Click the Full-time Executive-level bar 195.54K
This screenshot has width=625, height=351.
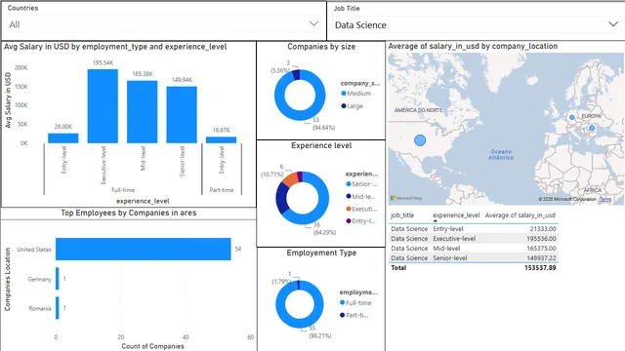click(x=103, y=106)
